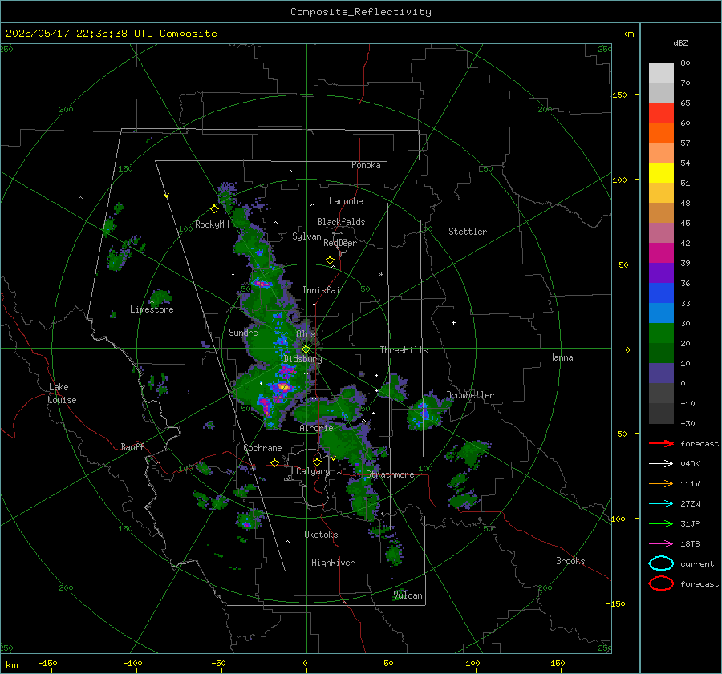Click the Stettler city label
Image resolution: width=722 pixels, height=674 pixels.
[468, 232]
